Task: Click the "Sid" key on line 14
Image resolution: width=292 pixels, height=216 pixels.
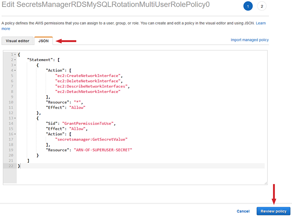Action: coord(51,123)
